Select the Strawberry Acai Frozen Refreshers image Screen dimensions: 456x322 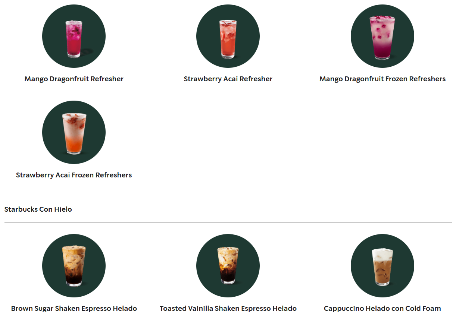click(x=74, y=132)
